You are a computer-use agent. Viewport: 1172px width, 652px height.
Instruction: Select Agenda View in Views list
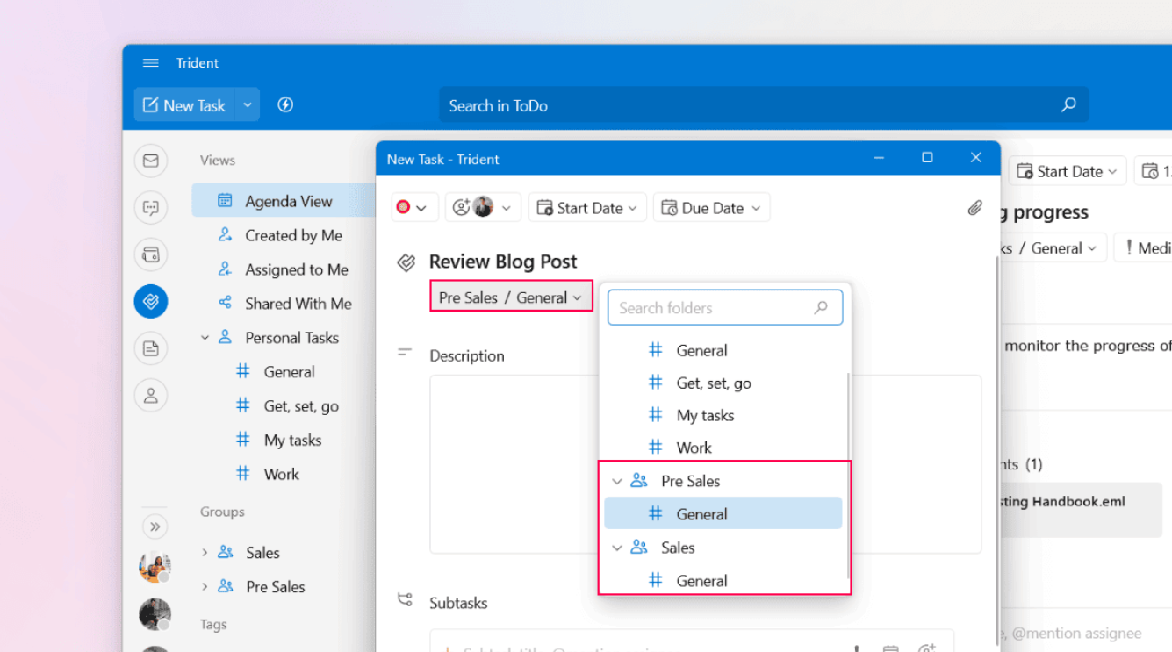tap(288, 201)
